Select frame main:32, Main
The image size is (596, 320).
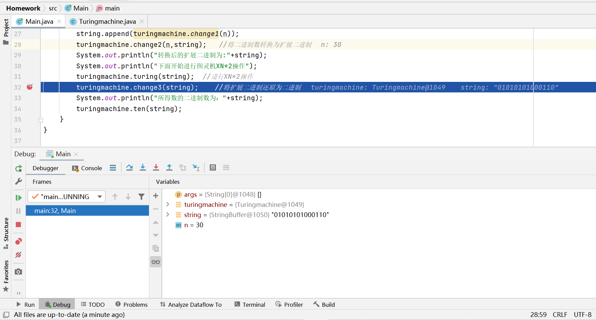tap(87, 211)
